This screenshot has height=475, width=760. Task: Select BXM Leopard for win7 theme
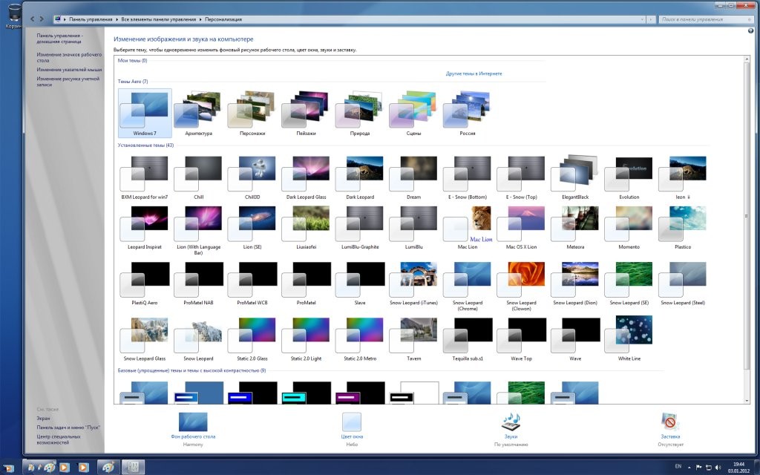145,177
